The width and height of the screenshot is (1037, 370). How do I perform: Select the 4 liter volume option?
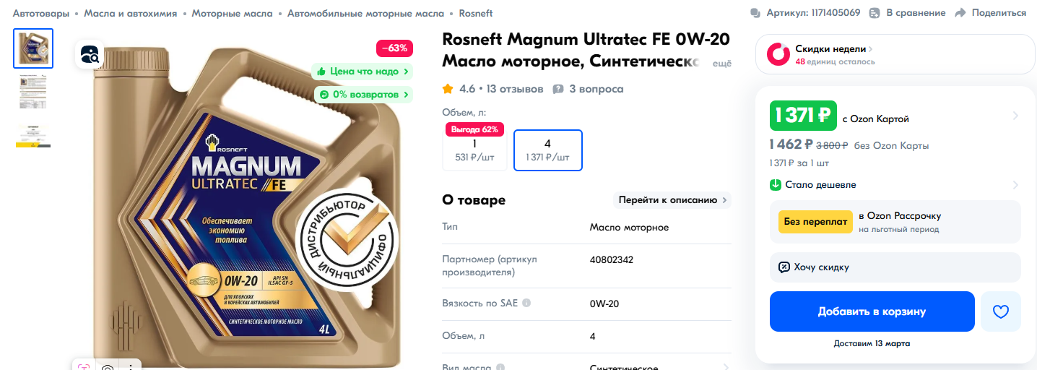pyautogui.click(x=548, y=150)
